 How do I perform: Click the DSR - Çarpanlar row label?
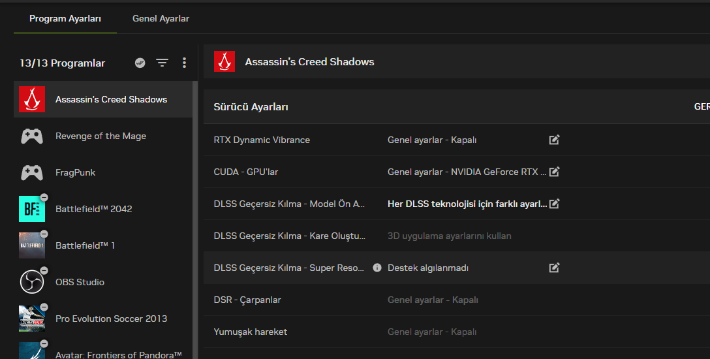(247, 300)
